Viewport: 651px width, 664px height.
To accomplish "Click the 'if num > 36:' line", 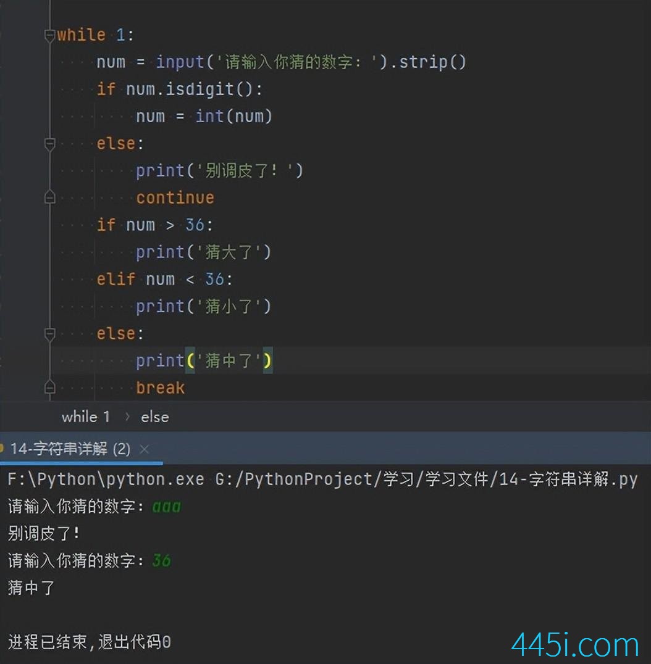I will pos(154,225).
